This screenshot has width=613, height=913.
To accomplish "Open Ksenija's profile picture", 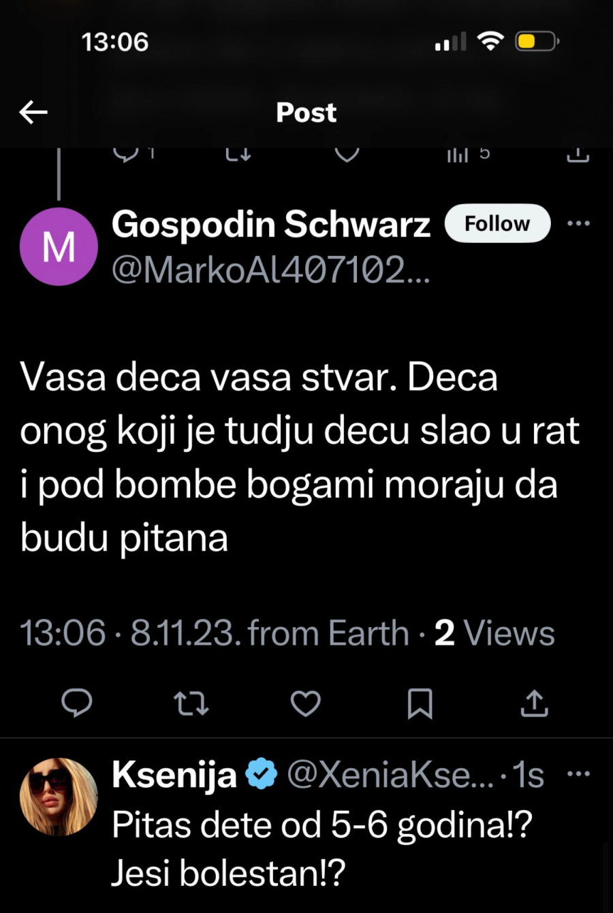I will 59,796.
